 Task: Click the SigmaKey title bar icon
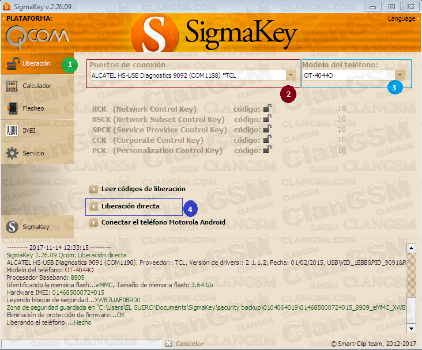pyautogui.click(x=6, y=6)
